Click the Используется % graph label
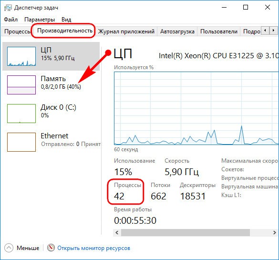The width and height of the screenshot is (279, 260). [134, 67]
